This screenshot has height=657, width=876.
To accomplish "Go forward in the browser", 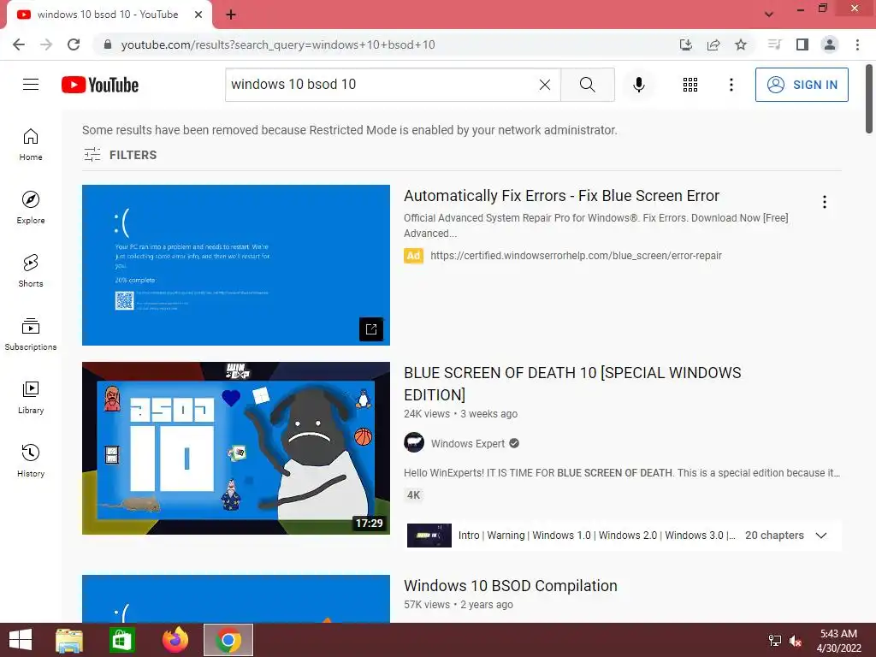I will pyautogui.click(x=46, y=44).
